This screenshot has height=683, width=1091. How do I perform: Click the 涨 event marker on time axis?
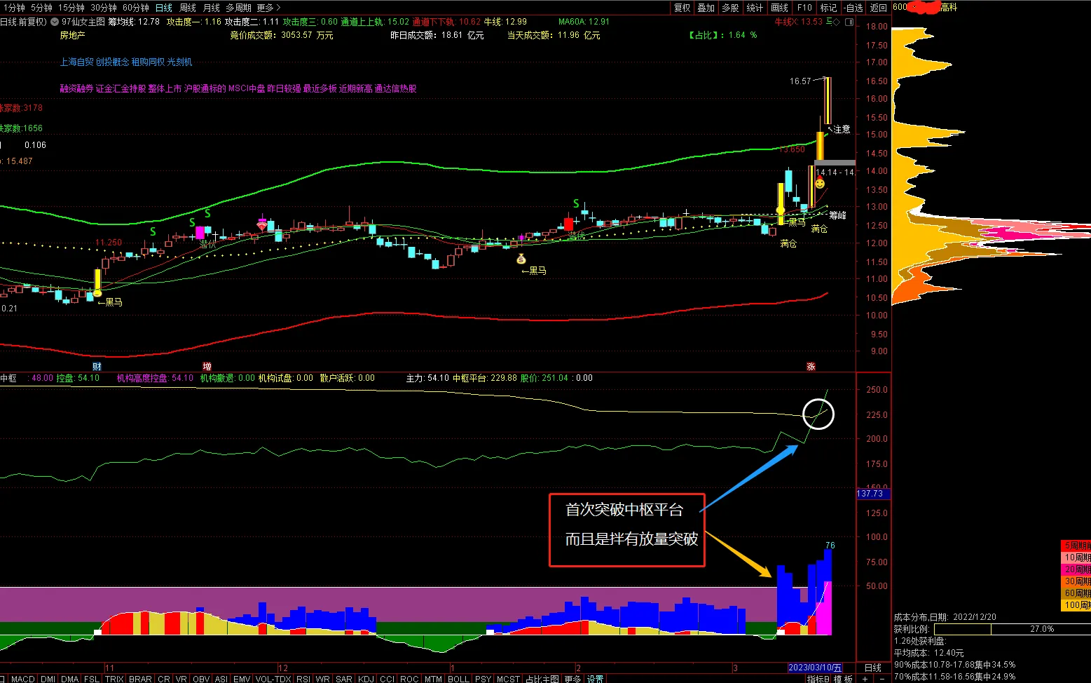[x=811, y=367]
